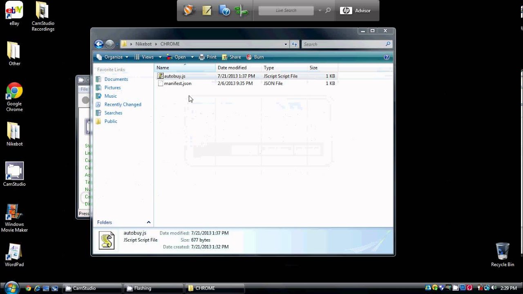Sort by Type column header
Image resolution: width=523 pixels, height=294 pixels.
[x=284, y=68]
